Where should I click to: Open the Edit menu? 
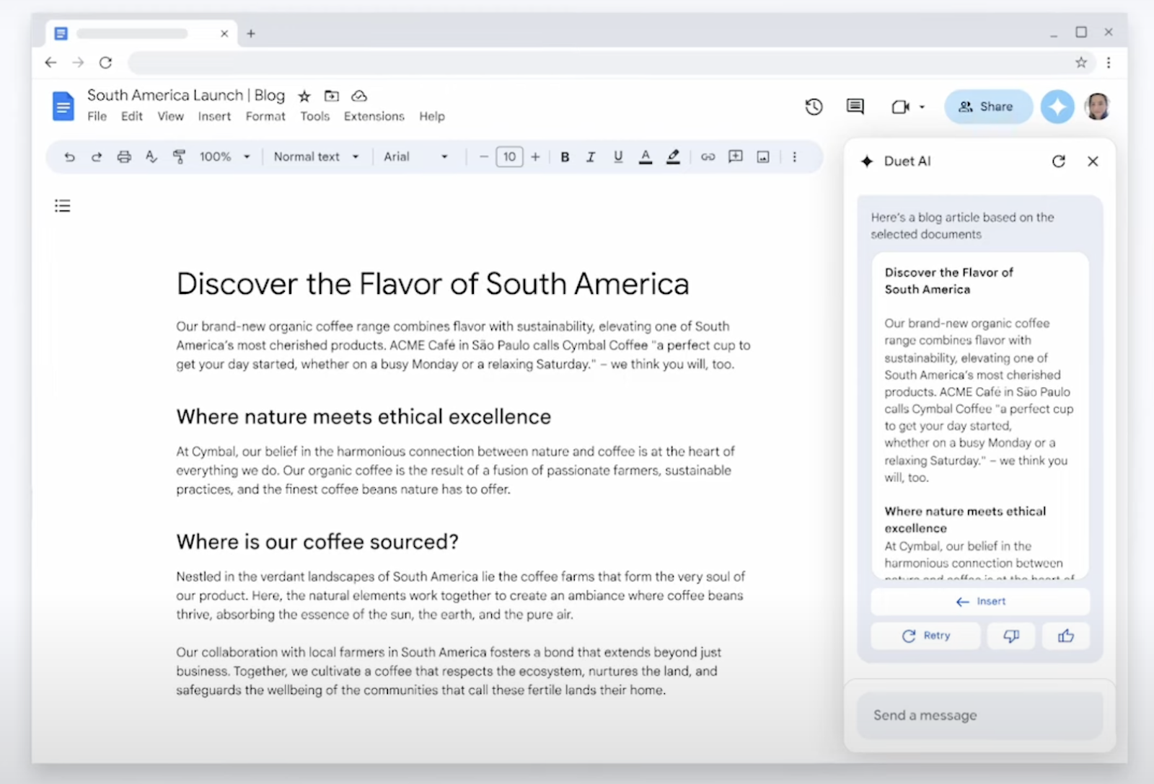click(x=132, y=117)
